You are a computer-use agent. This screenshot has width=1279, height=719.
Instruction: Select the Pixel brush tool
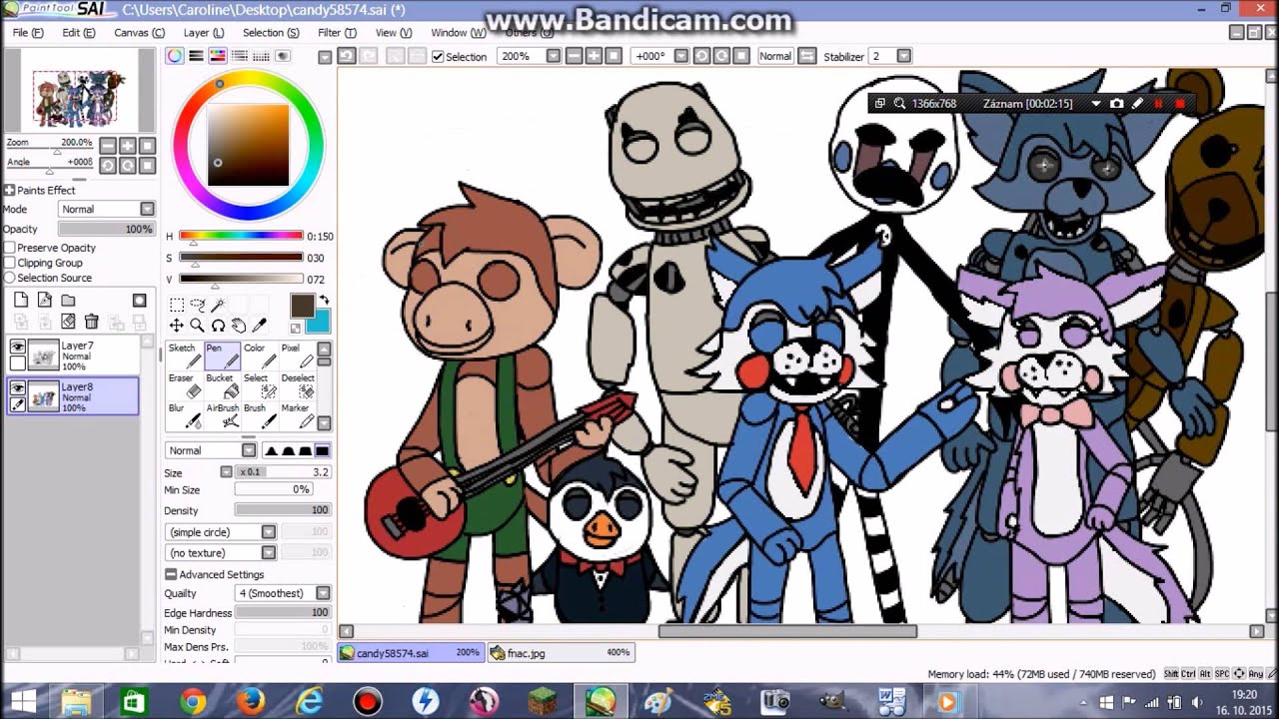click(297, 356)
